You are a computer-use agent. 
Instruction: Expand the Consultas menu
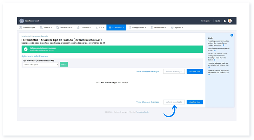pos(85,28)
